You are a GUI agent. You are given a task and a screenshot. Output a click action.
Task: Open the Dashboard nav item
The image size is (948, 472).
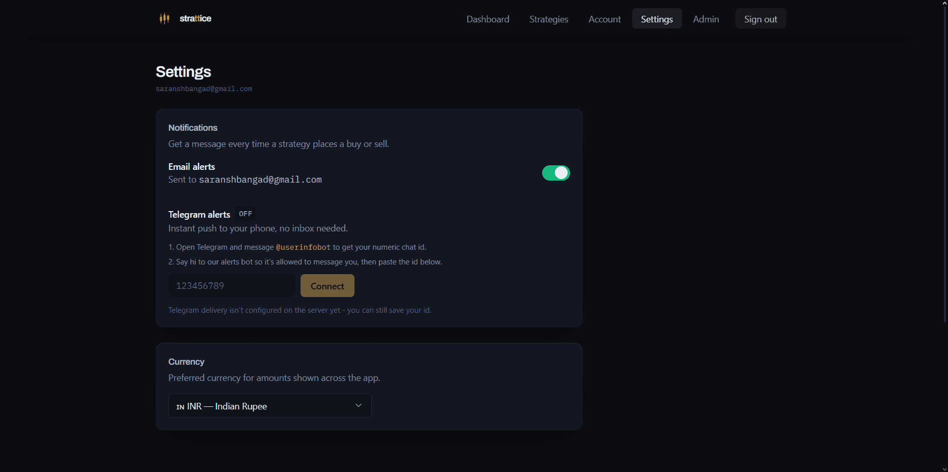point(488,19)
